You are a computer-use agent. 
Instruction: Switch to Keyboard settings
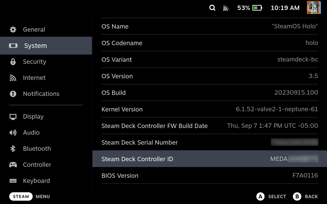pos(46,181)
